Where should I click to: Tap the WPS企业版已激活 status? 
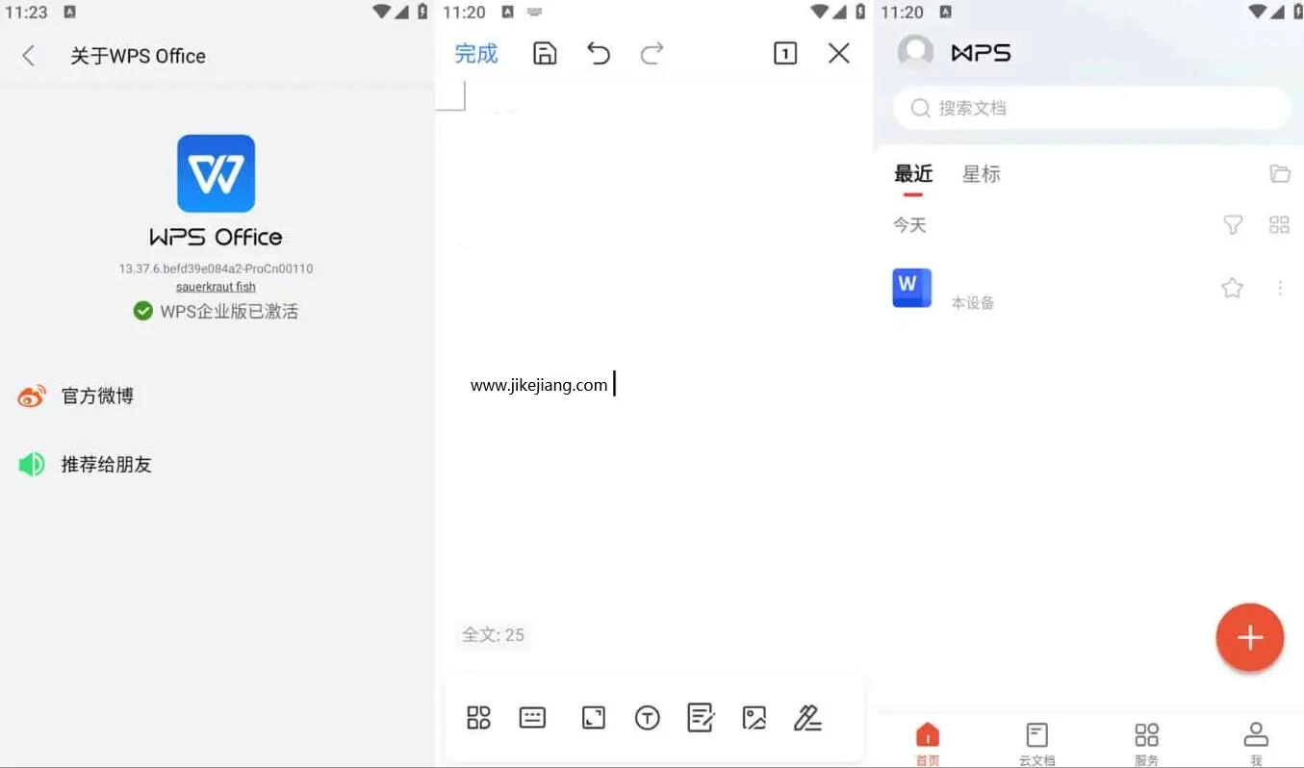pyautogui.click(x=216, y=311)
